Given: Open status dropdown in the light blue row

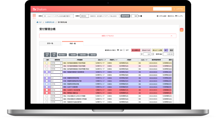Looking at the screenshot, I should pyautogui.click(x=56, y=84).
